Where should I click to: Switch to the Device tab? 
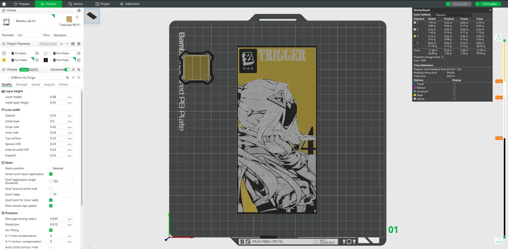click(x=76, y=4)
